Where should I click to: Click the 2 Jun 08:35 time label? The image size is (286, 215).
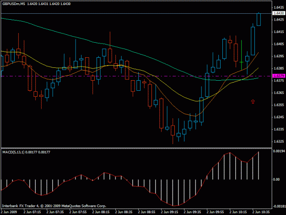[124, 212]
